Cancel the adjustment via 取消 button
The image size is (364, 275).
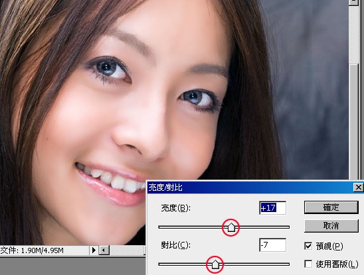coord(331,226)
